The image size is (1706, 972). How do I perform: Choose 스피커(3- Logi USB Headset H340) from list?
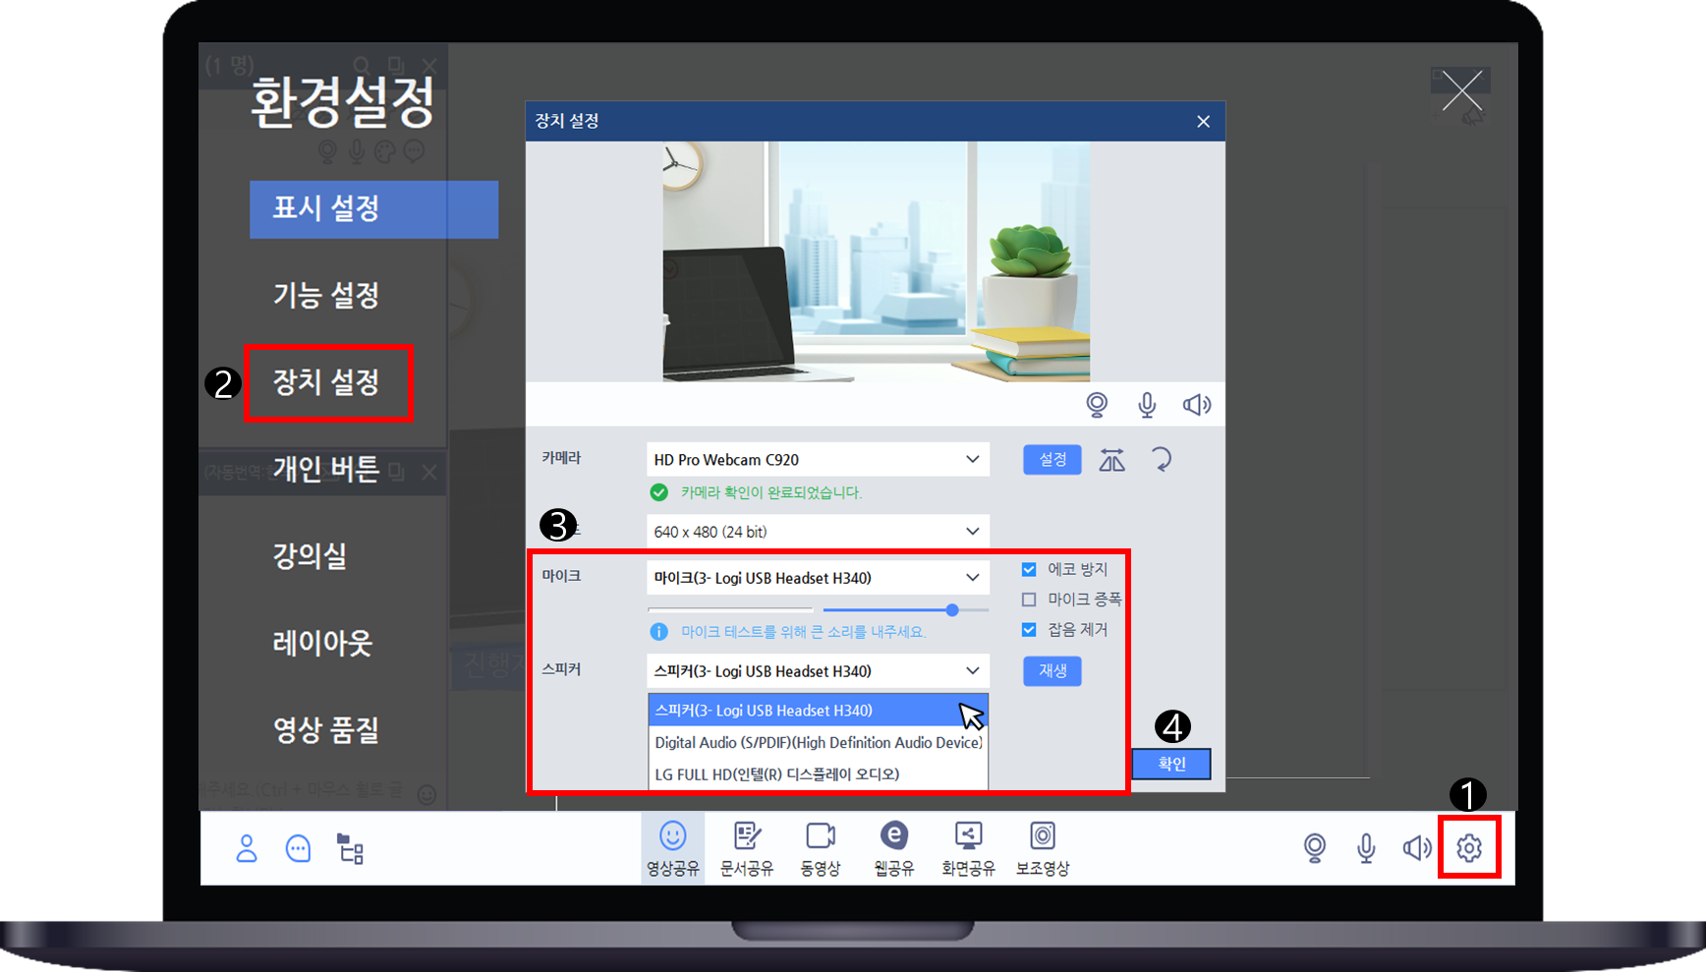[818, 711]
